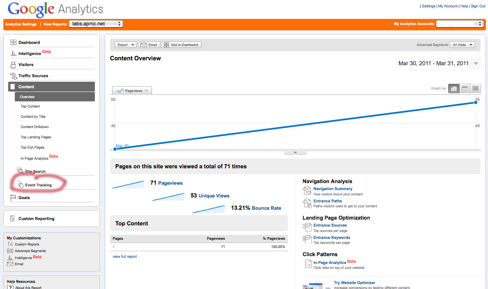Open the My Analytics Accounts dropdown
The width and height of the screenshot is (488, 289).
(x=460, y=24)
